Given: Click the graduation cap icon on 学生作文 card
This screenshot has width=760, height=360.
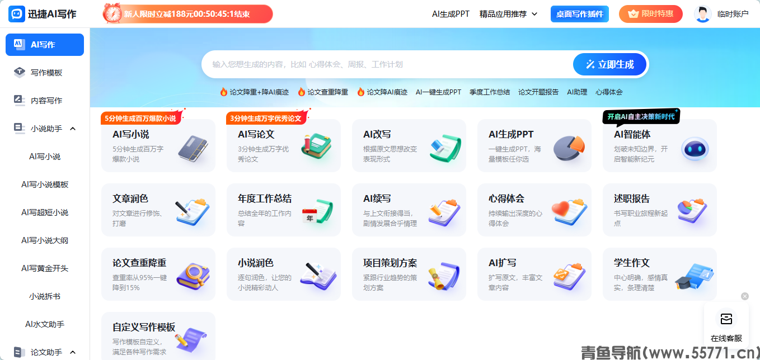Looking at the screenshot, I should point(694,277).
